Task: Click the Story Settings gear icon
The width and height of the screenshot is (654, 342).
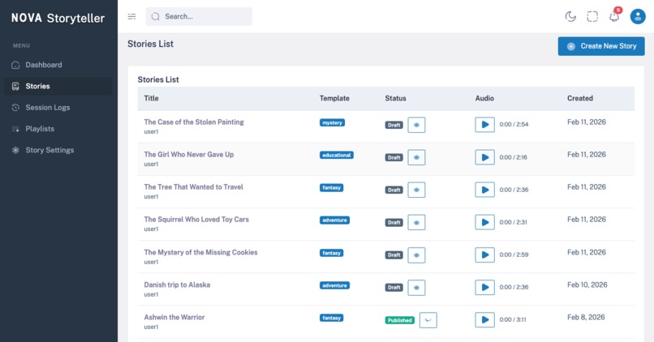Action: (15, 150)
